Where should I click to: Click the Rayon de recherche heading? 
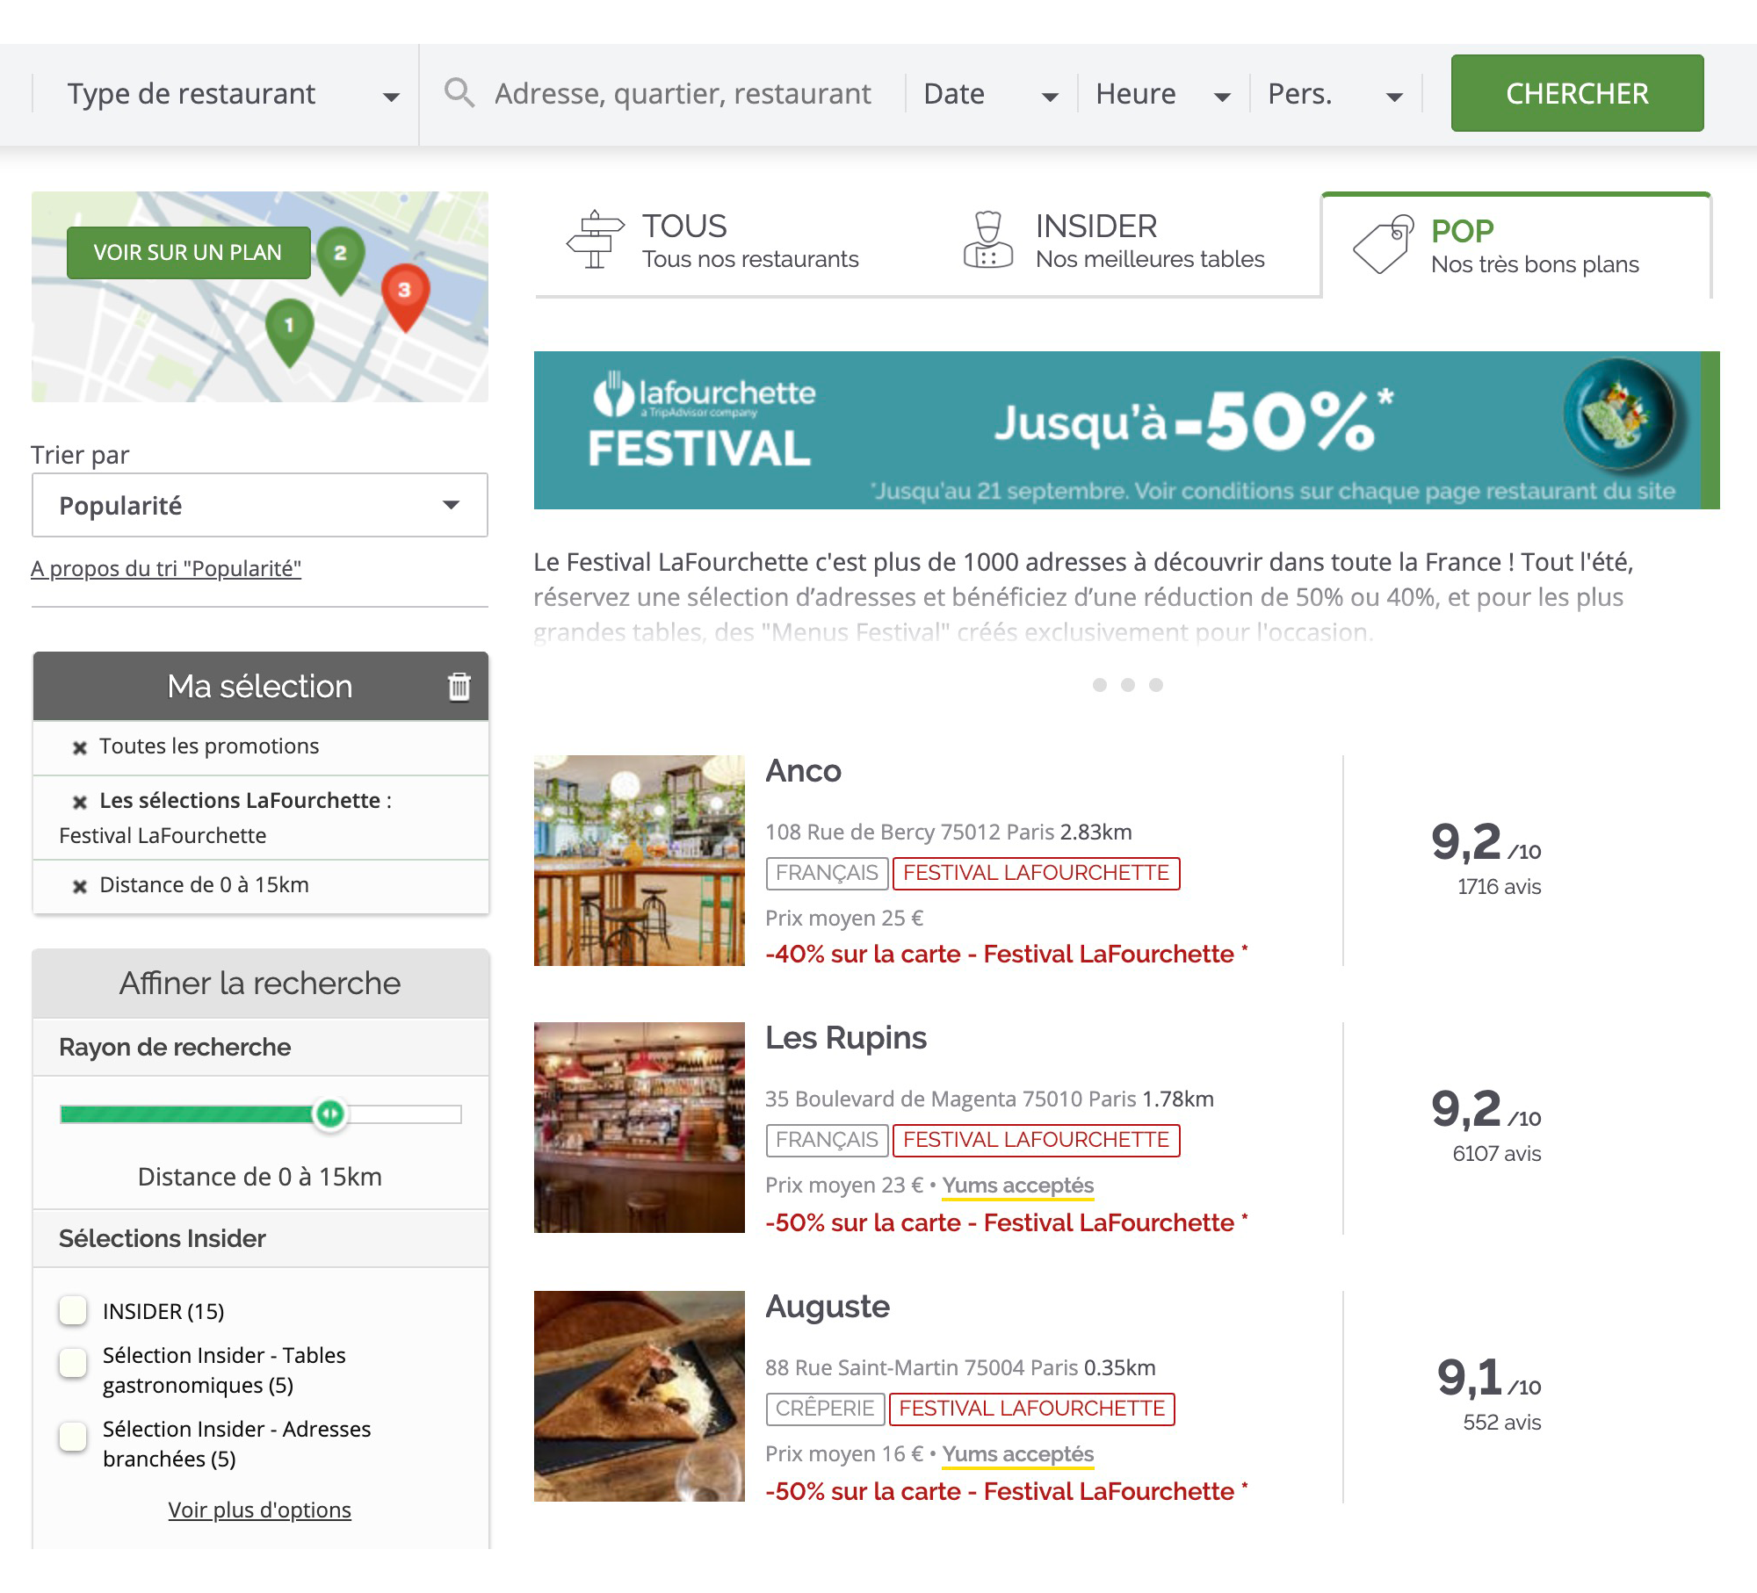[x=175, y=1048]
